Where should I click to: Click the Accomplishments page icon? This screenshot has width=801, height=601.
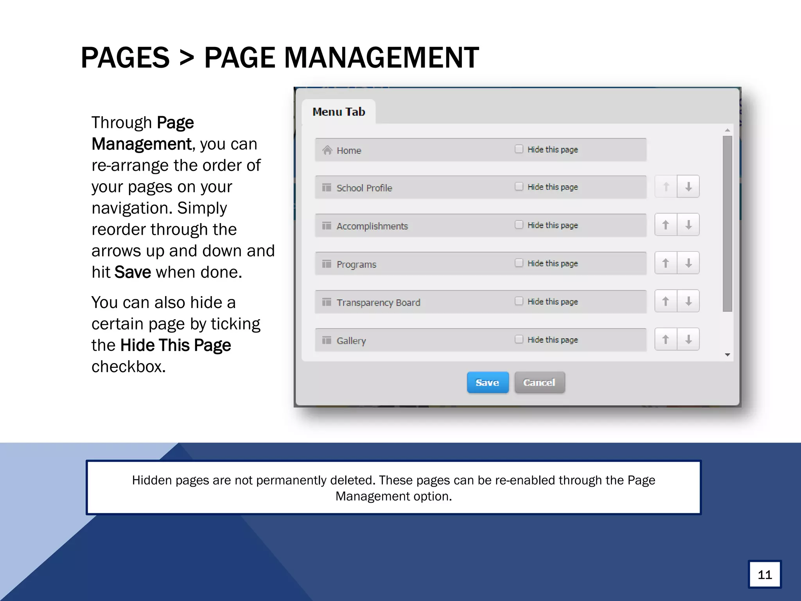(327, 226)
